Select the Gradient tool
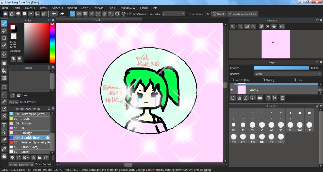Screen dimensions: 323x172 (4, 78)
